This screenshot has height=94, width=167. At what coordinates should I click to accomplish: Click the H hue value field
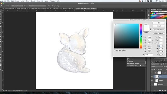[x=150, y=37]
